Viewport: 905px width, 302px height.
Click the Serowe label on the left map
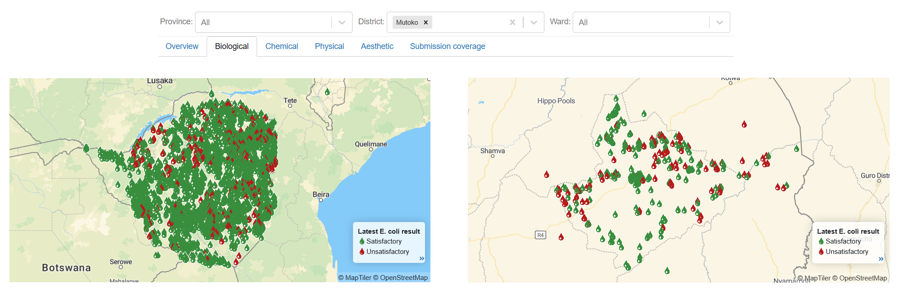click(x=121, y=262)
